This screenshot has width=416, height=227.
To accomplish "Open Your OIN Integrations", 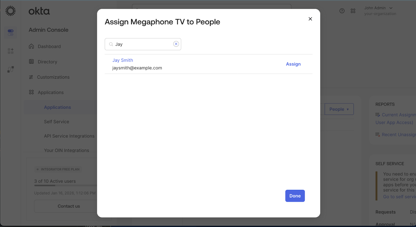I will [67, 150].
